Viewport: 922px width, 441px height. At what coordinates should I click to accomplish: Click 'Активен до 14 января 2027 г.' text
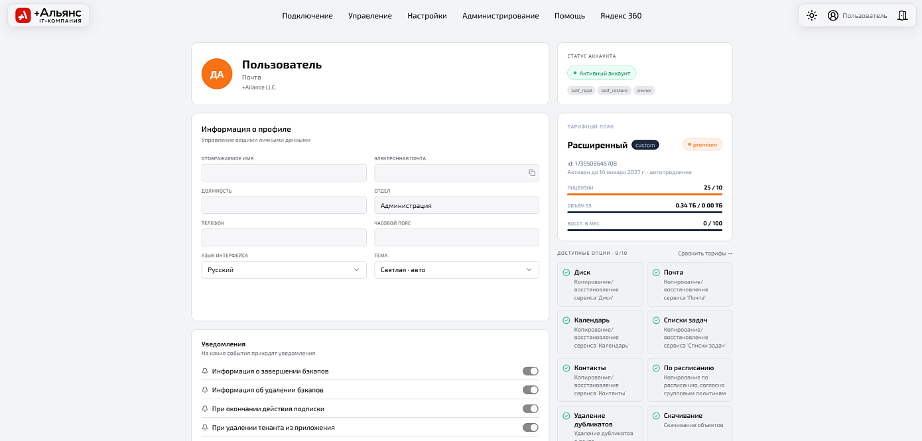(606, 172)
